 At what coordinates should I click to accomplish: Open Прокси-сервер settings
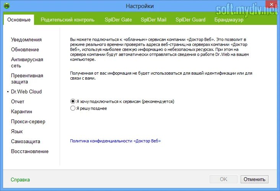[x=28, y=122]
